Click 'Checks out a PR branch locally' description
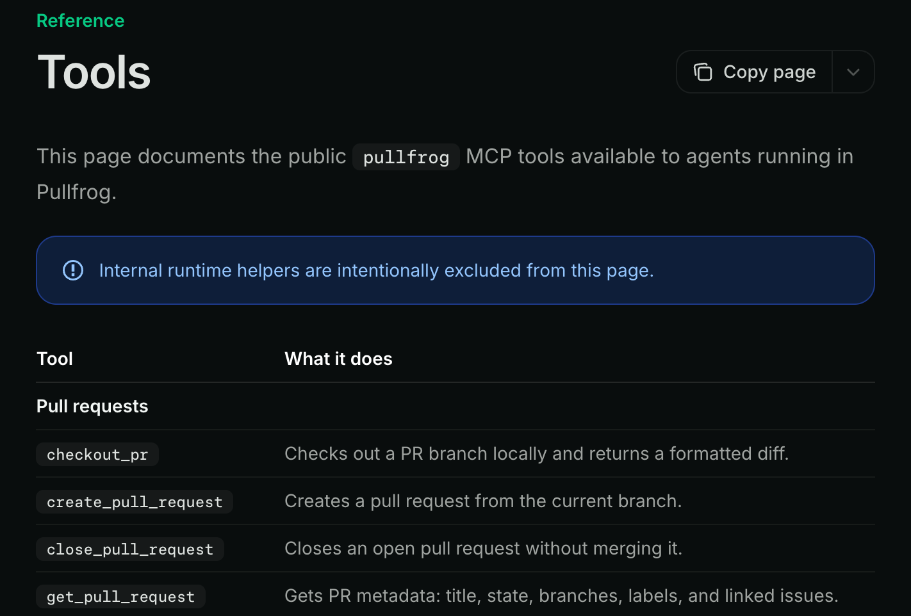Screen dimensions: 911x616 [537, 453]
